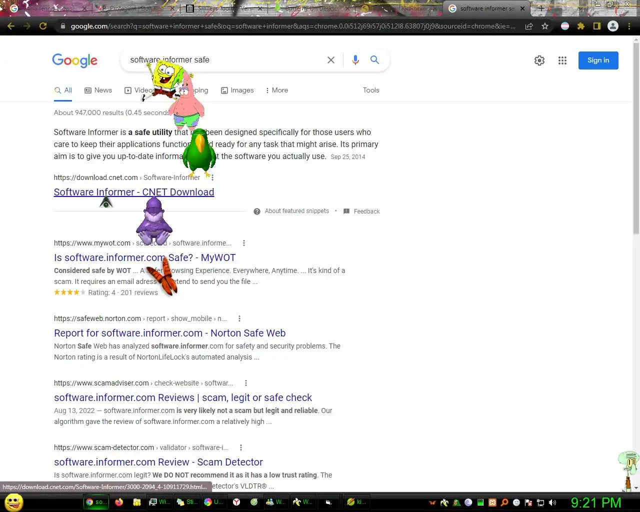Switch to the Images tab
This screenshot has height=512, width=640.
(x=237, y=90)
